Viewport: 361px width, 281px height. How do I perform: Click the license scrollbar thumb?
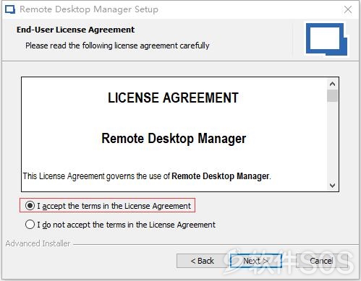coord(332,96)
